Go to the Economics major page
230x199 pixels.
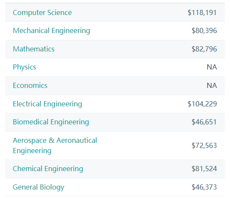click(x=30, y=85)
